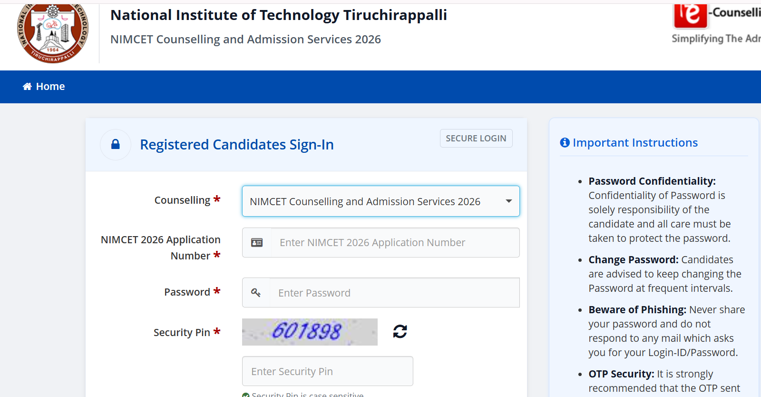Click the Beware of Phishing instruction text
This screenshot has height=397, width=761.
pos(667,331)
